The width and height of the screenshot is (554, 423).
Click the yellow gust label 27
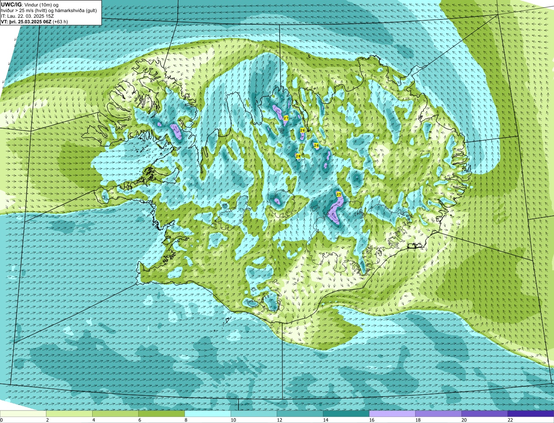(286, 118)
